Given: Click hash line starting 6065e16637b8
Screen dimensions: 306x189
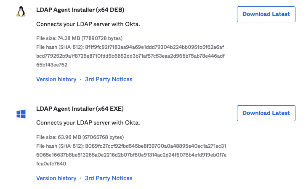Looking at the screenshot, I should coord(131,155).
